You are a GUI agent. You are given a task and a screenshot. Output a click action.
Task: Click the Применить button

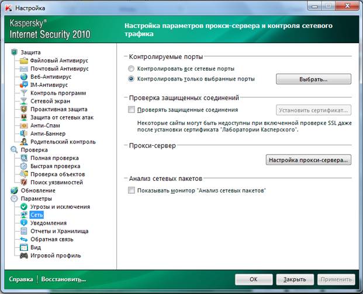(x=336, y=279)
